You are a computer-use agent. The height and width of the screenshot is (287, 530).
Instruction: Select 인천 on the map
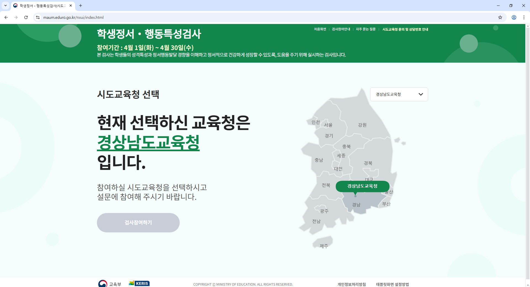point(316,122)
